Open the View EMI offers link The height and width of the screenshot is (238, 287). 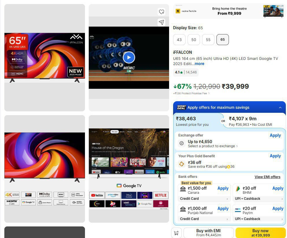(267, 177)
